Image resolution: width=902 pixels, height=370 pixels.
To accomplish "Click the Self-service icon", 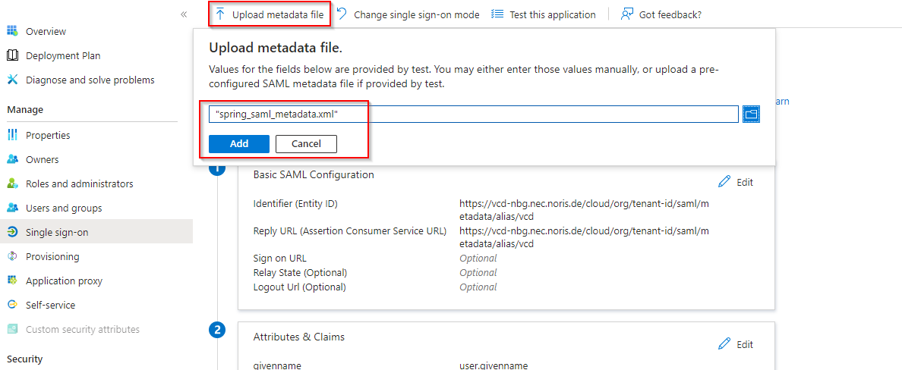I will [13, 305].
